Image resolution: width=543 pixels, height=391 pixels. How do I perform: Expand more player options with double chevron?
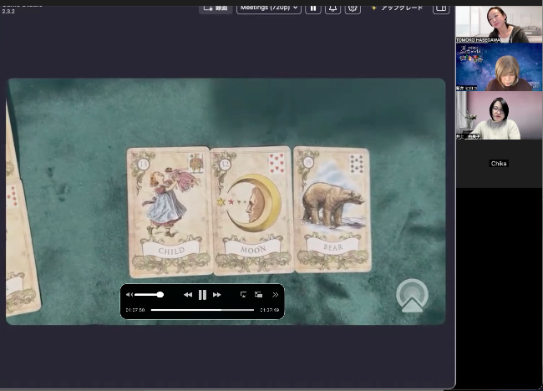(275, 294)
